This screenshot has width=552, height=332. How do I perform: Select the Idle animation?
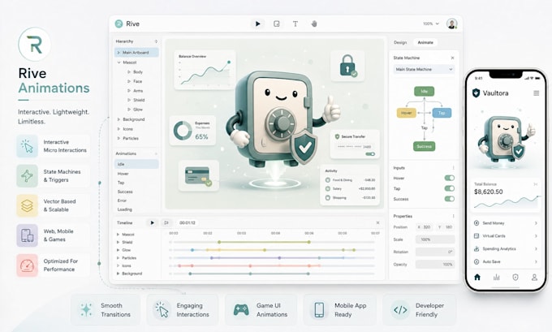[136, 164]
